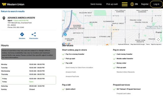Click the highlighted Friday hours row
Viewport: 163px width, 102px height.
(x=29, y=80)
